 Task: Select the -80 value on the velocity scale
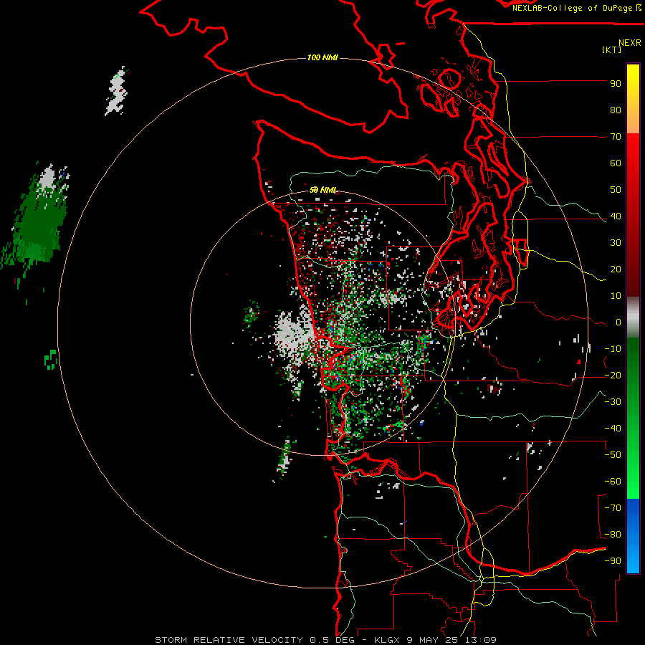click(x=613, y=535)
